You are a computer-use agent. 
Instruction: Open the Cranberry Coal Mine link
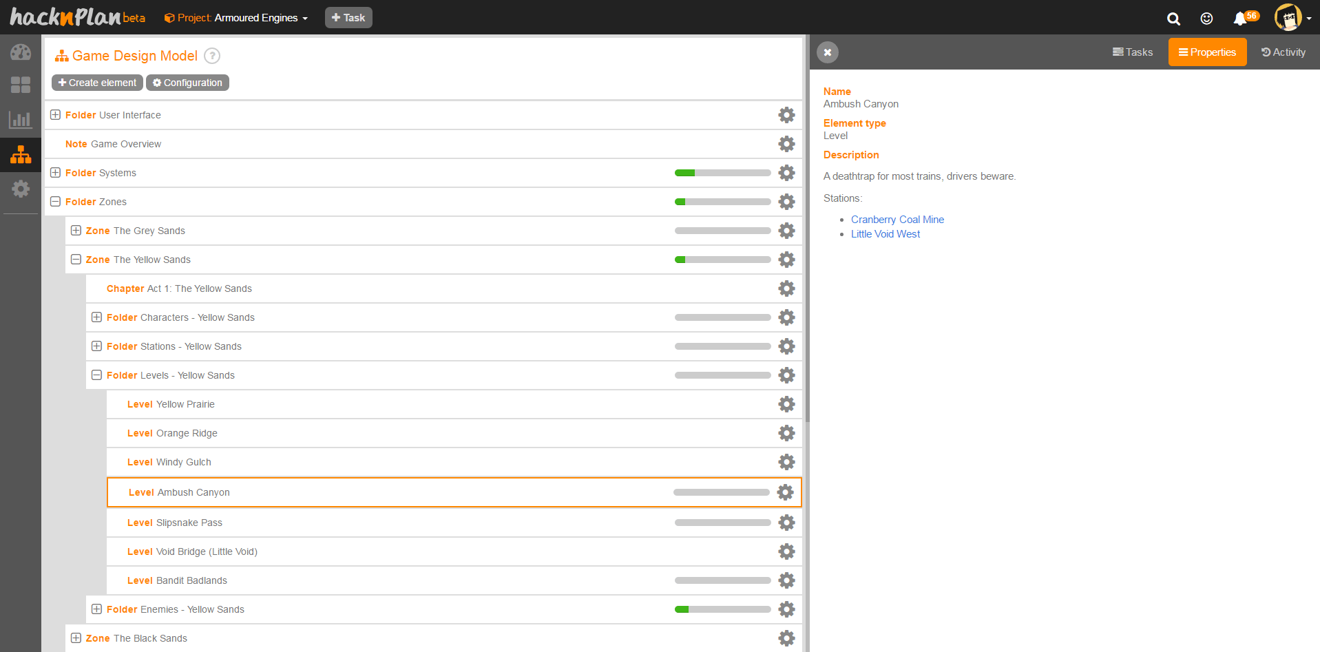pyautogui.click(x=897, y=220)
